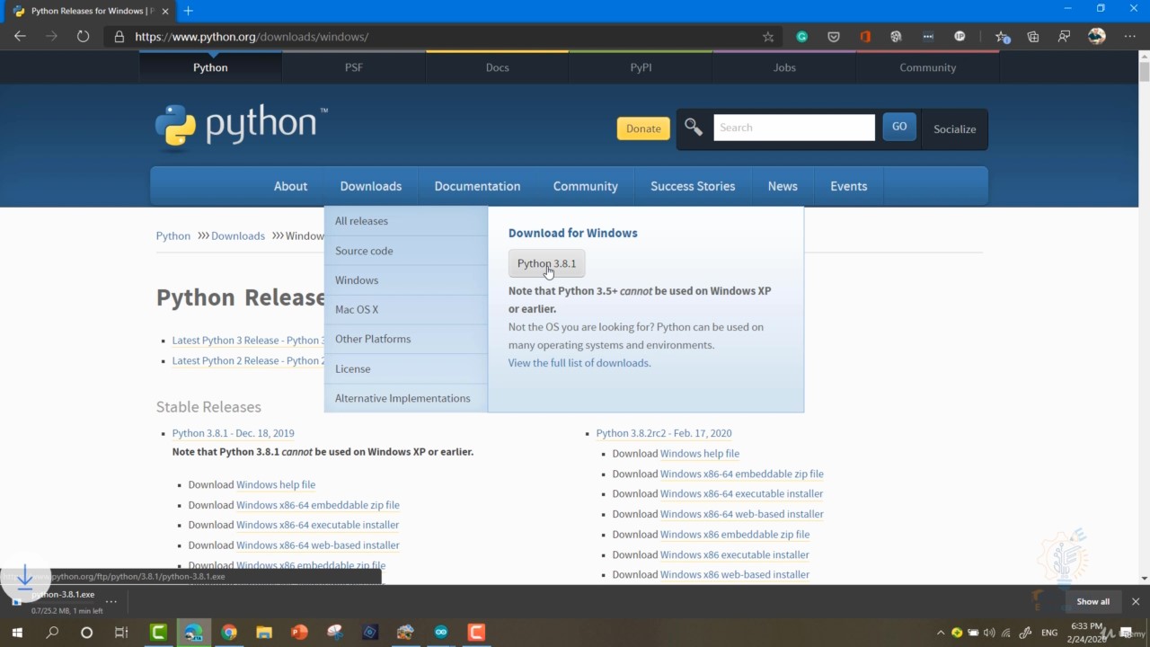Open Documentation in the main navigation
This screenshot has width=1150, height=647.
click(477, 186)
